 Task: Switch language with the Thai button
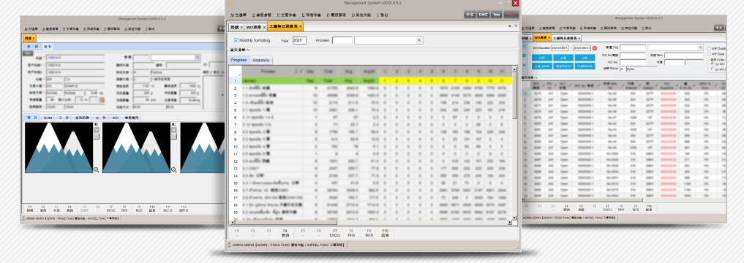[496, 15]
